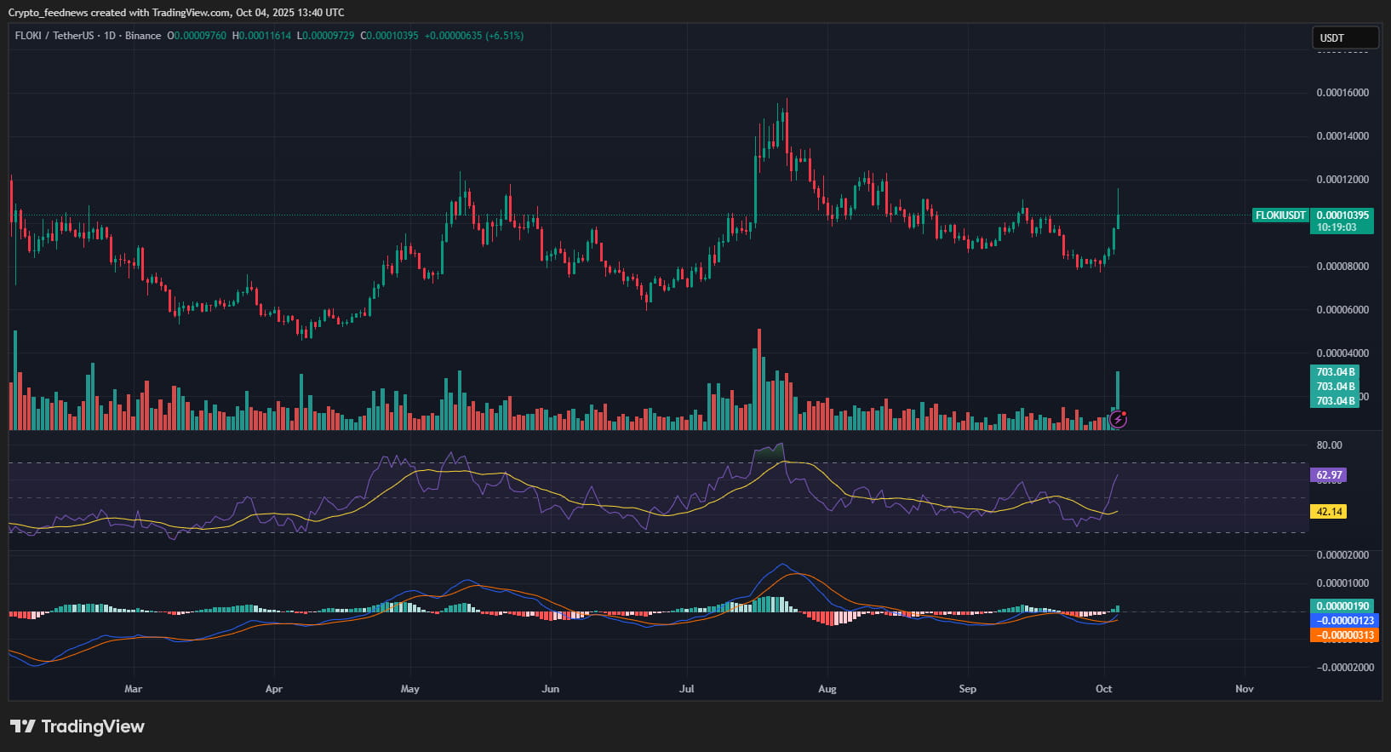Click the green FLOKIUSDT symbol label
This screenshot has height=752, width=1391.
(x=1280, y=215)
